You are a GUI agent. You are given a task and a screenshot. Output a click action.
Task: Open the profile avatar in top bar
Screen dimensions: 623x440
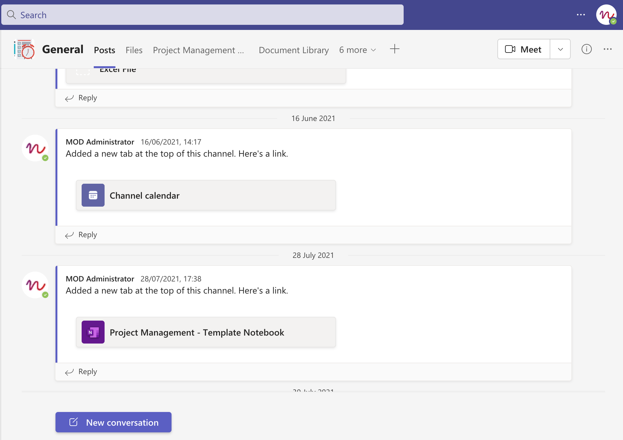point(606,15)
